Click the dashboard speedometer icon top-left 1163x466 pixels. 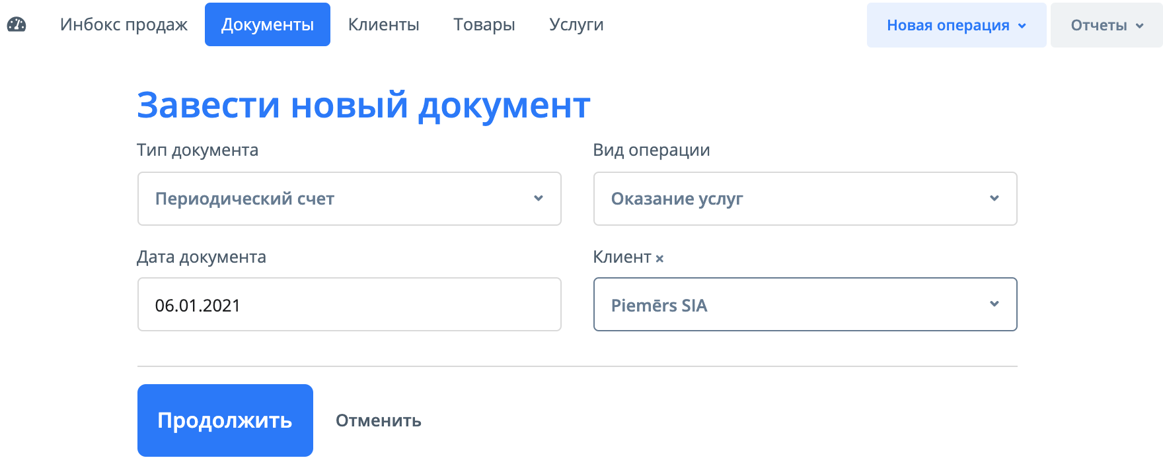click(x=18, y=24)
